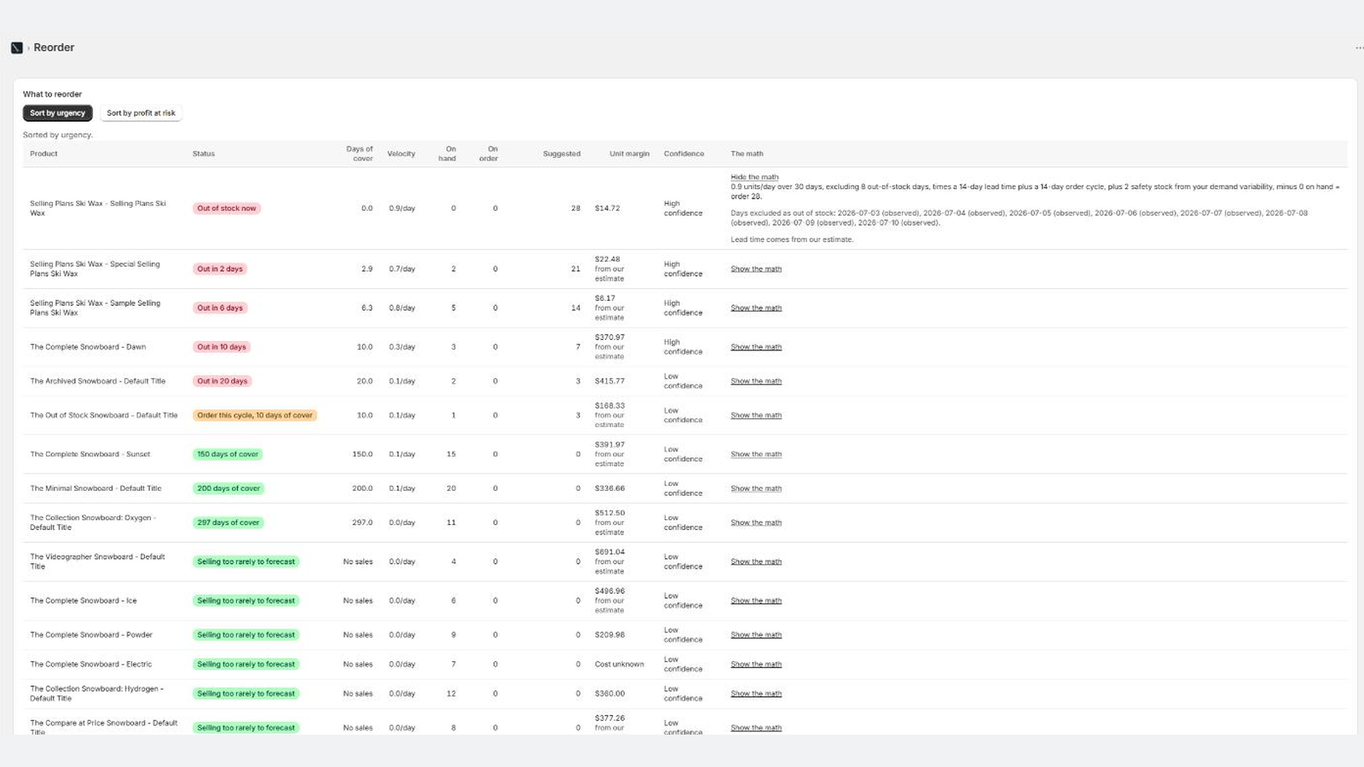Click The Complete Snowboard - Dawn product name
Viewport: 1364px width, 767px height.
coord(88,348)
